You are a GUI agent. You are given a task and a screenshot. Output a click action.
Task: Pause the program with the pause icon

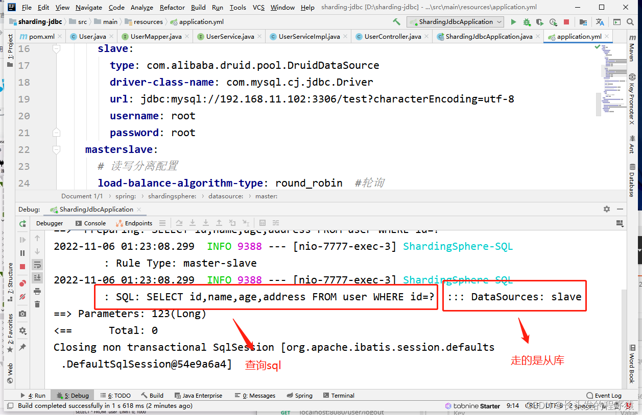22,251
